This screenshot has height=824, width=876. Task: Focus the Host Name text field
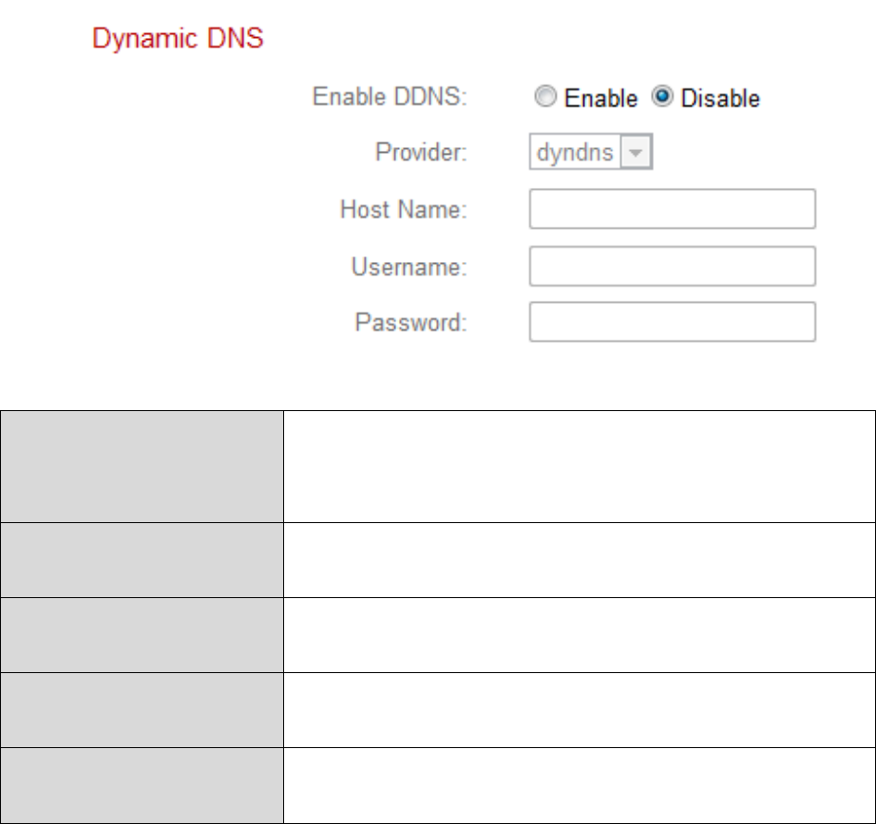coord(672,209)
